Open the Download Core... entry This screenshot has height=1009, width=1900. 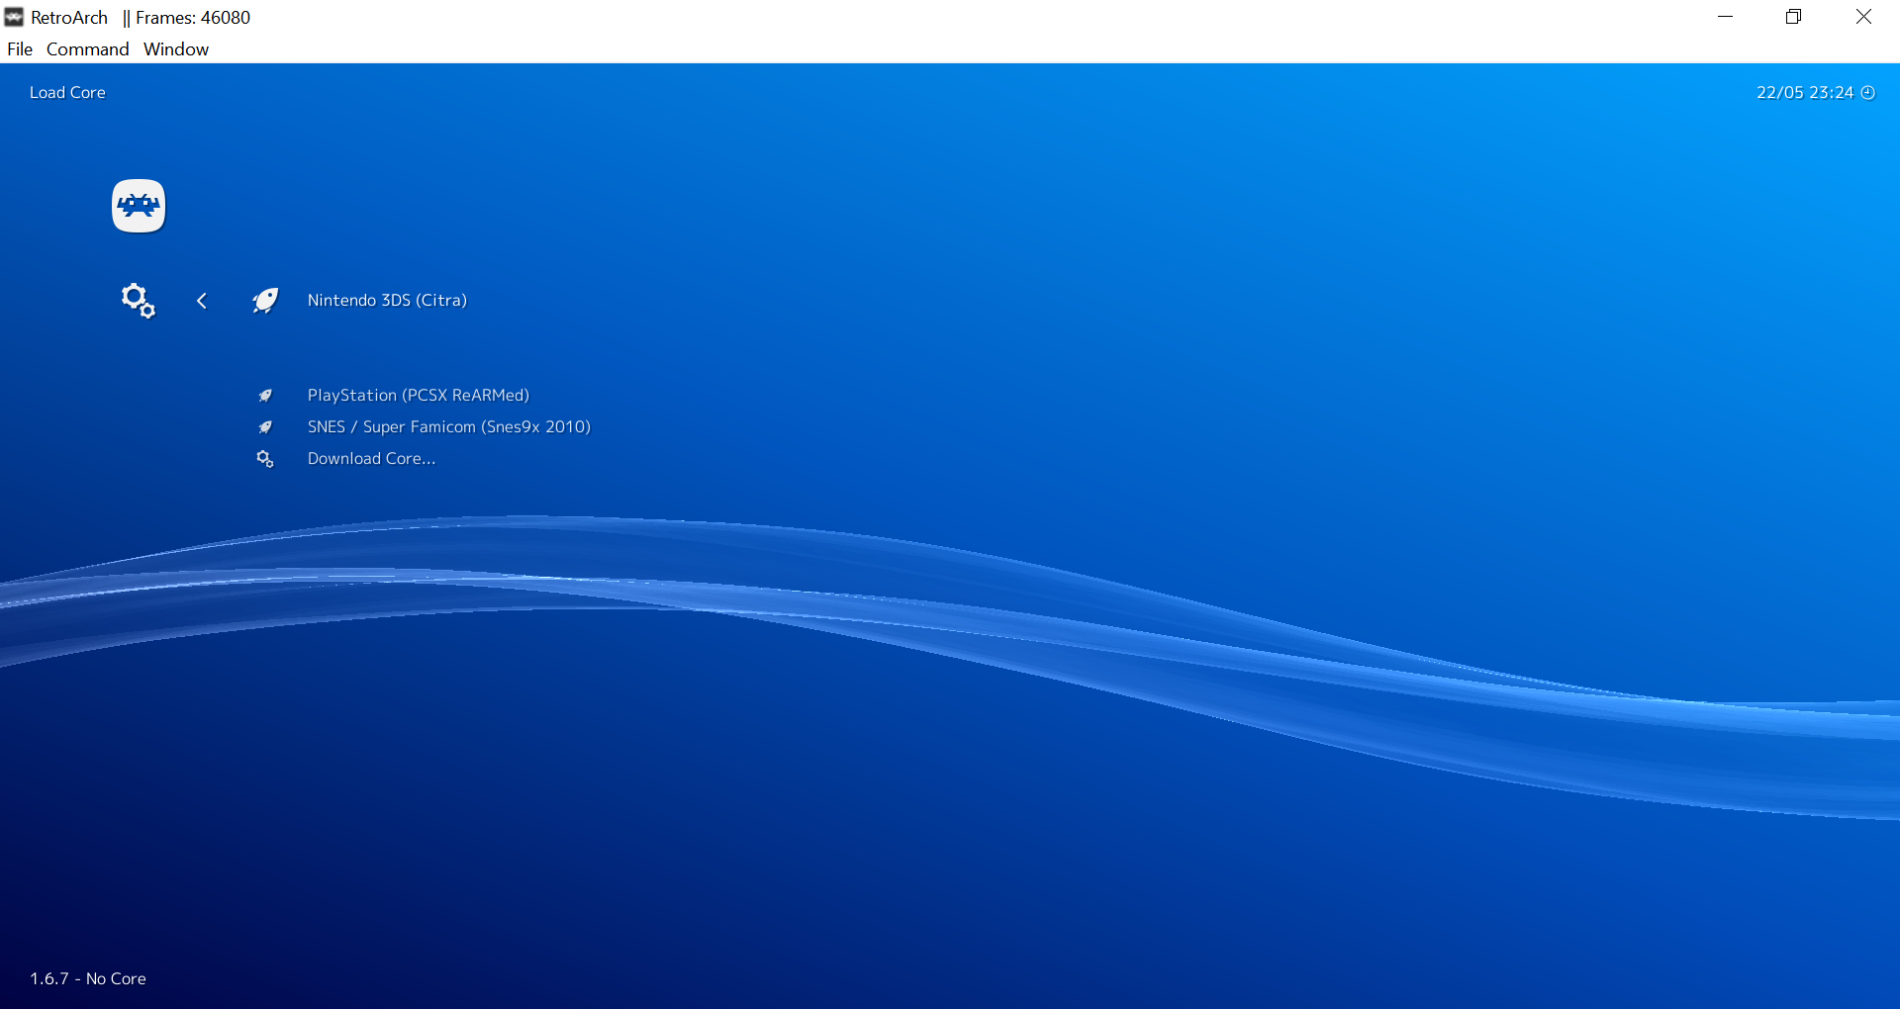pos(371,459)
